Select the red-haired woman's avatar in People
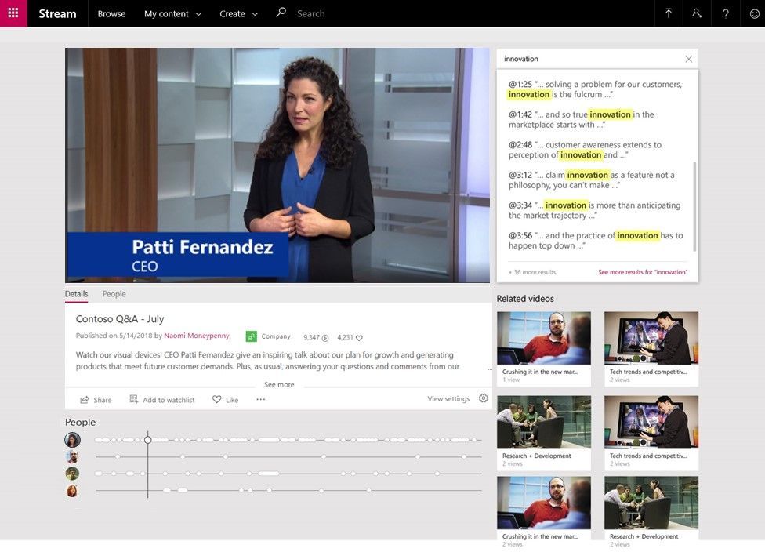The image size is (765, 552). tap(72, 491)
